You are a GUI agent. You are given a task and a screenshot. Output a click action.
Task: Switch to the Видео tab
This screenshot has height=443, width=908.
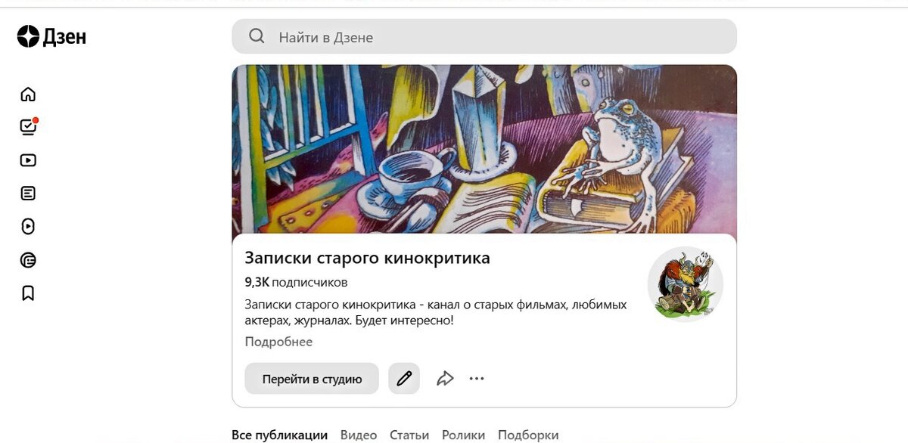click(359, 435)
